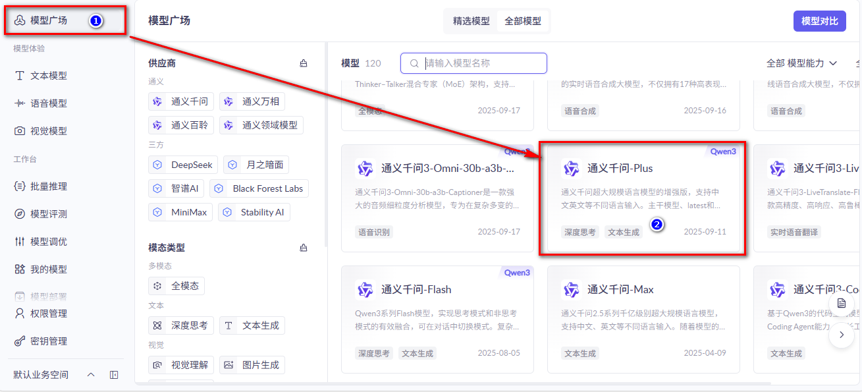The image size is (862, 392).
Task: Click the 密钥管理 key icon
Action: click(20, 341)
